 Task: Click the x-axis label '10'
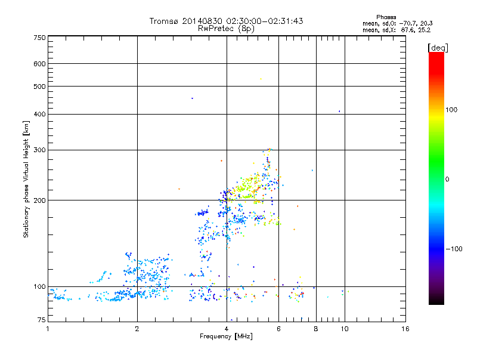345,329
